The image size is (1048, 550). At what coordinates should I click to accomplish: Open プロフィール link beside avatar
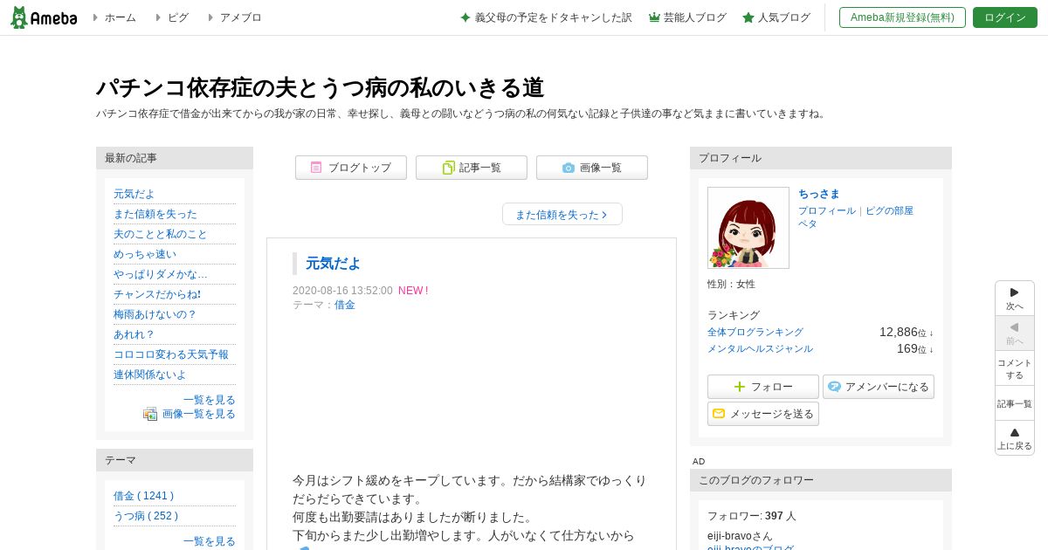[x=827, y=210]
